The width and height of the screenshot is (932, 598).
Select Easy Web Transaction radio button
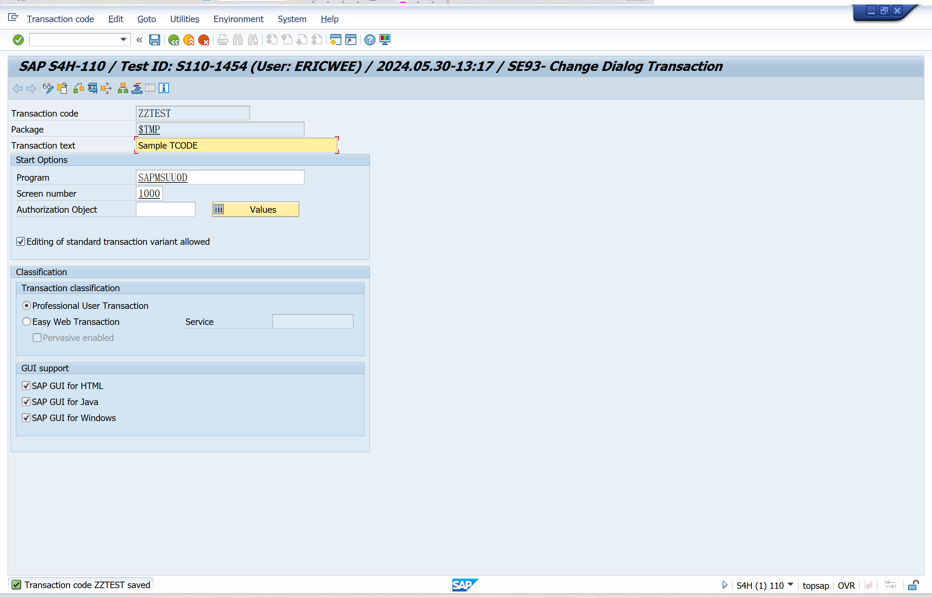click(x=26, y=322)
